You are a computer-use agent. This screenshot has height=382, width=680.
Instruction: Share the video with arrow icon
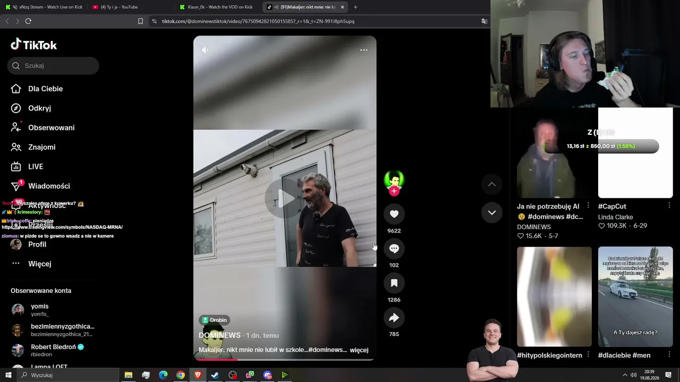pyautogui.click(x=394, y=317)
